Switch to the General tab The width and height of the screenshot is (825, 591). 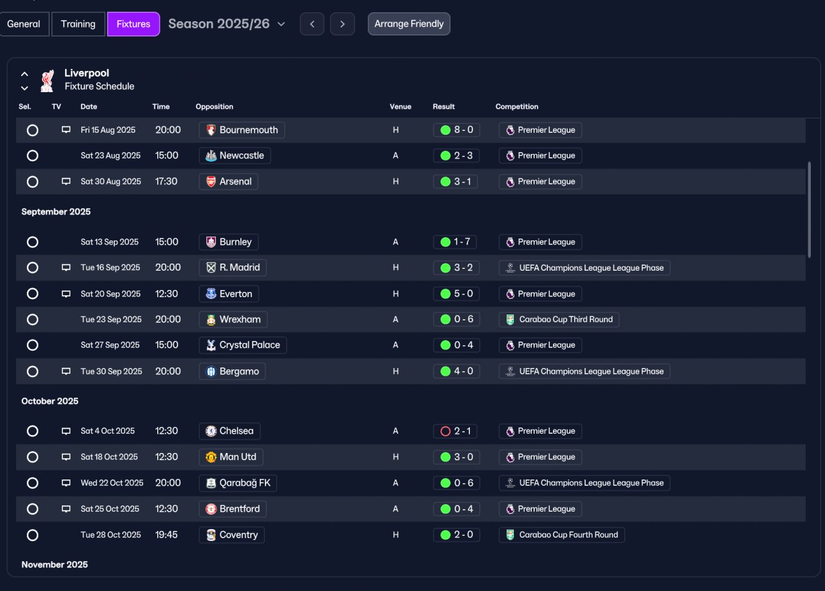(x=24, y=24)
